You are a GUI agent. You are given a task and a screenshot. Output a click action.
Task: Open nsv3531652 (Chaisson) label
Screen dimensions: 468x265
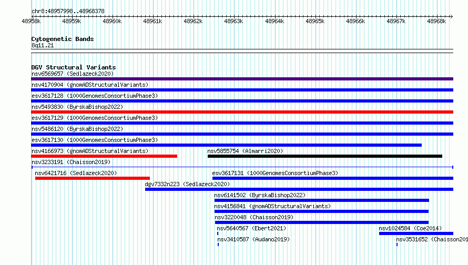(x=432, y=239)
